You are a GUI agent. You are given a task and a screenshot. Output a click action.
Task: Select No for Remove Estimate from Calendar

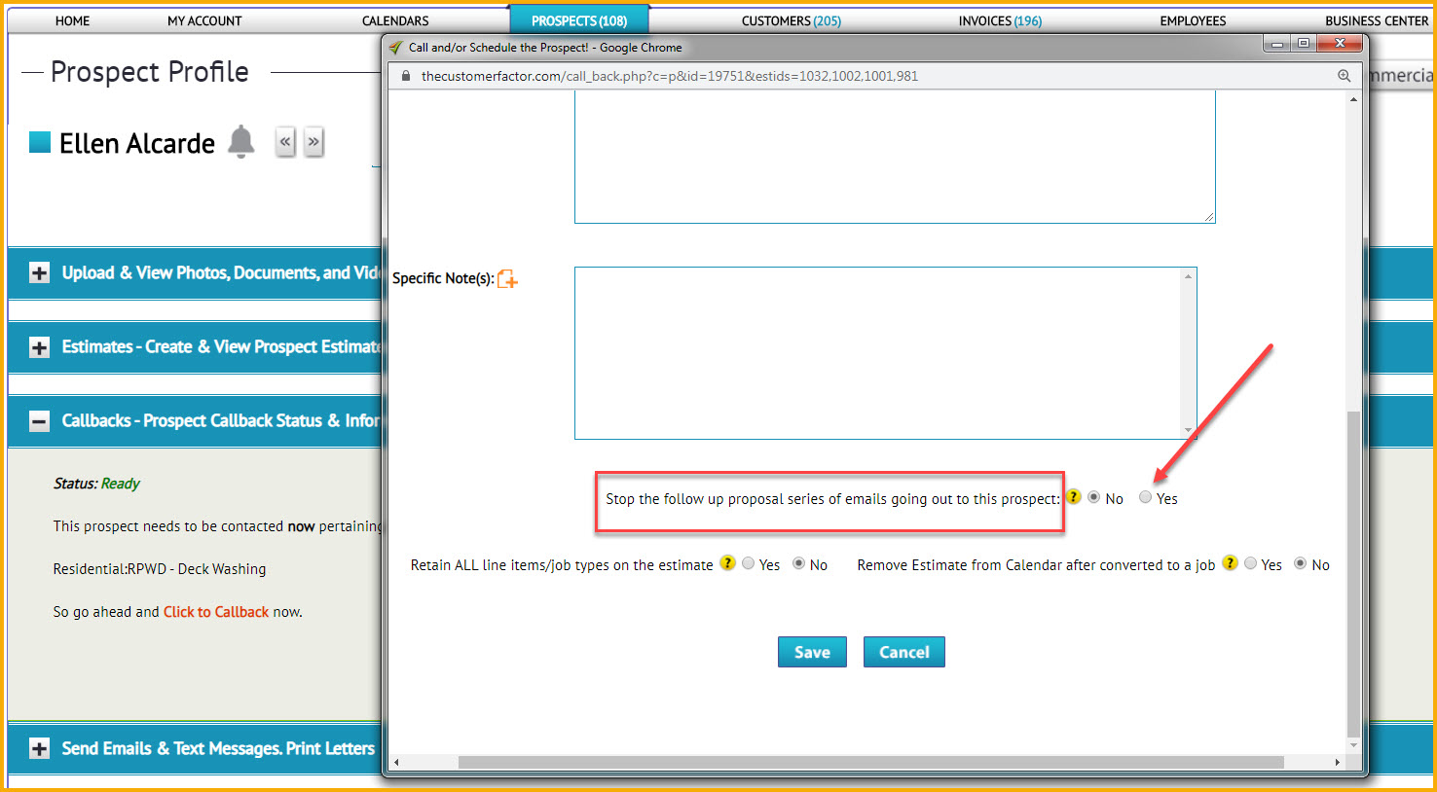tap(1300, 563)
